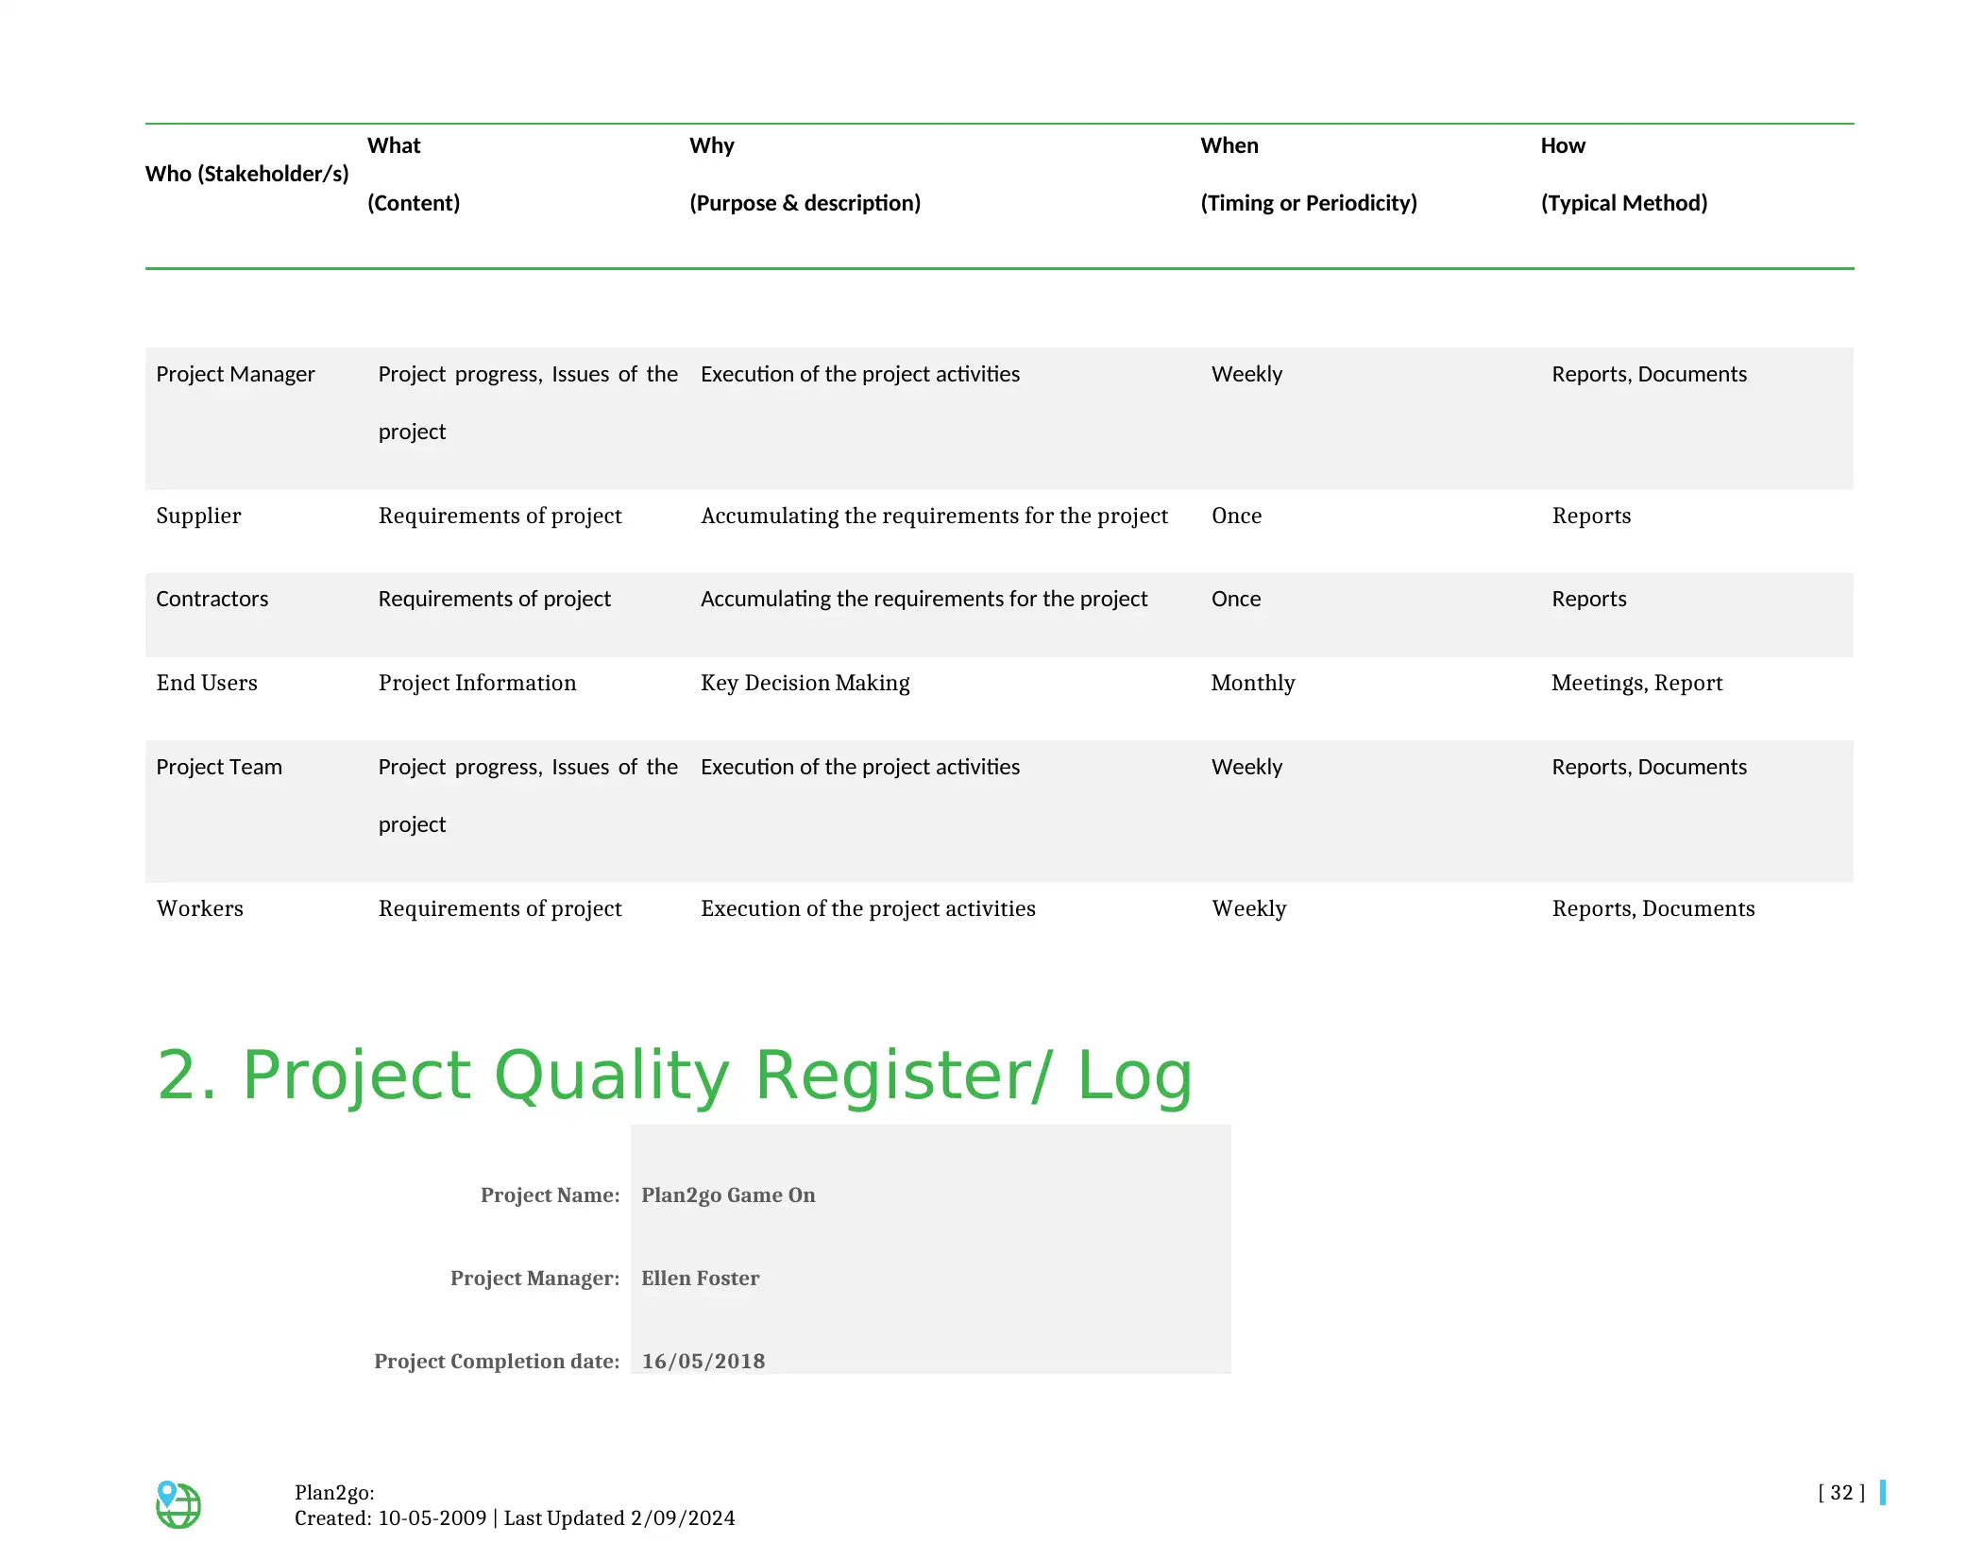Click the '(Purpose & description)' subheading

[805, 203]
